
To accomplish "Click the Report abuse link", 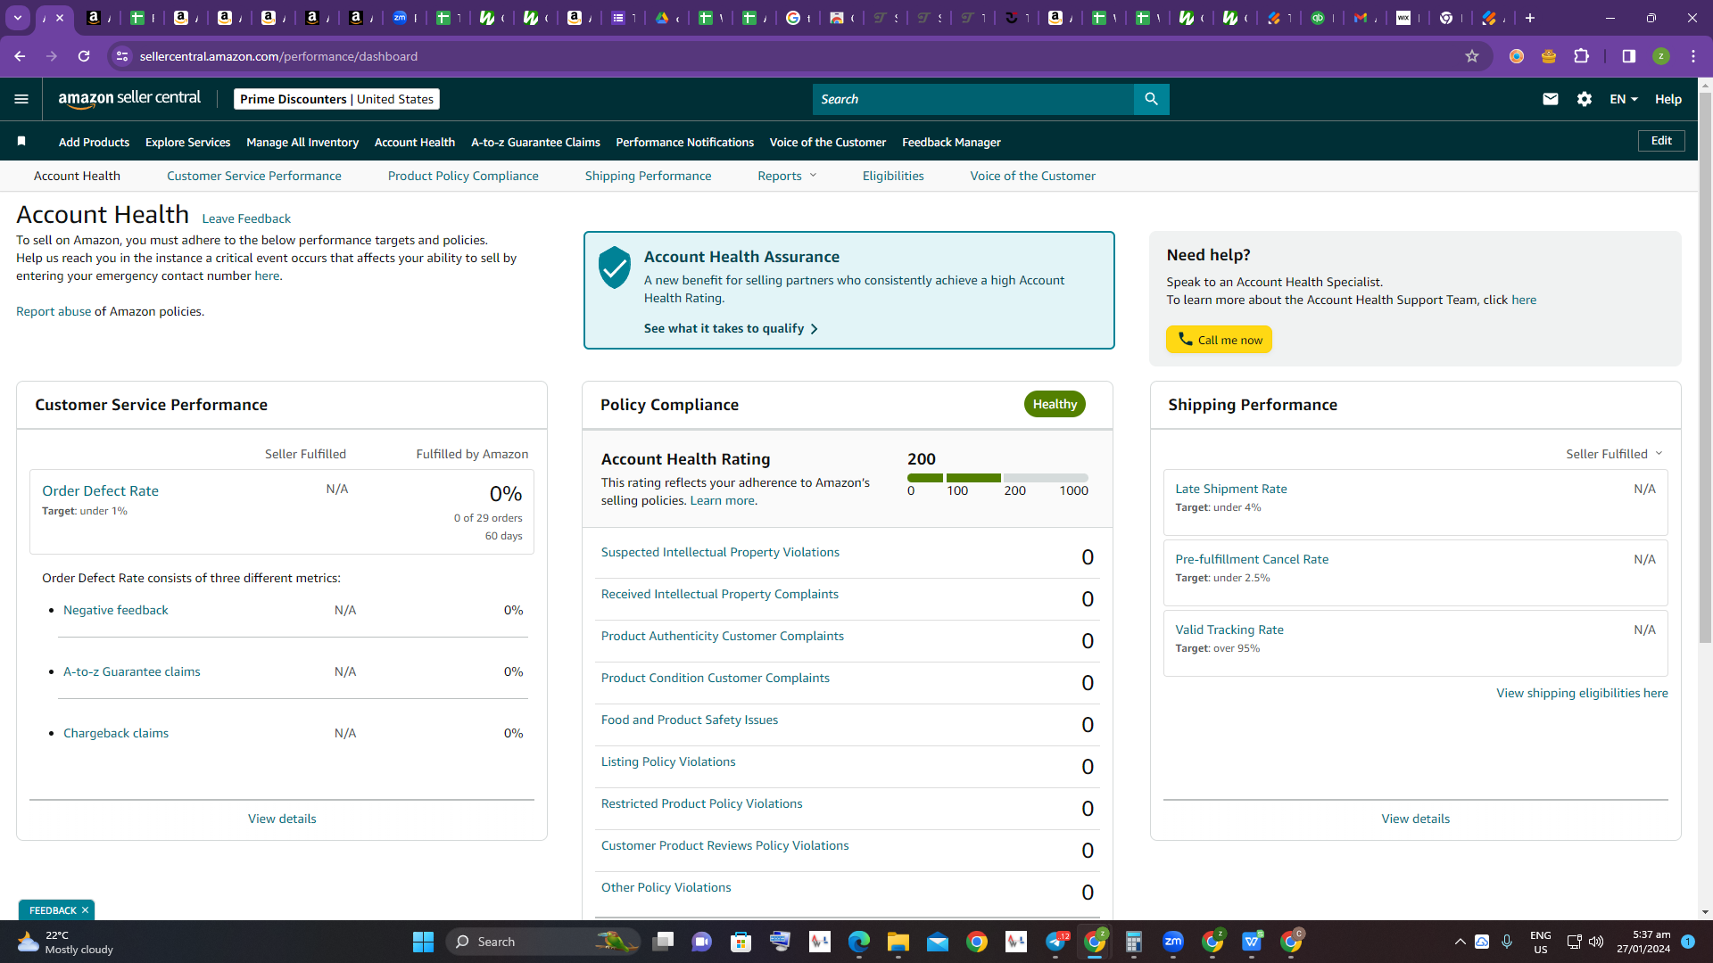I will tap(54, 311).
